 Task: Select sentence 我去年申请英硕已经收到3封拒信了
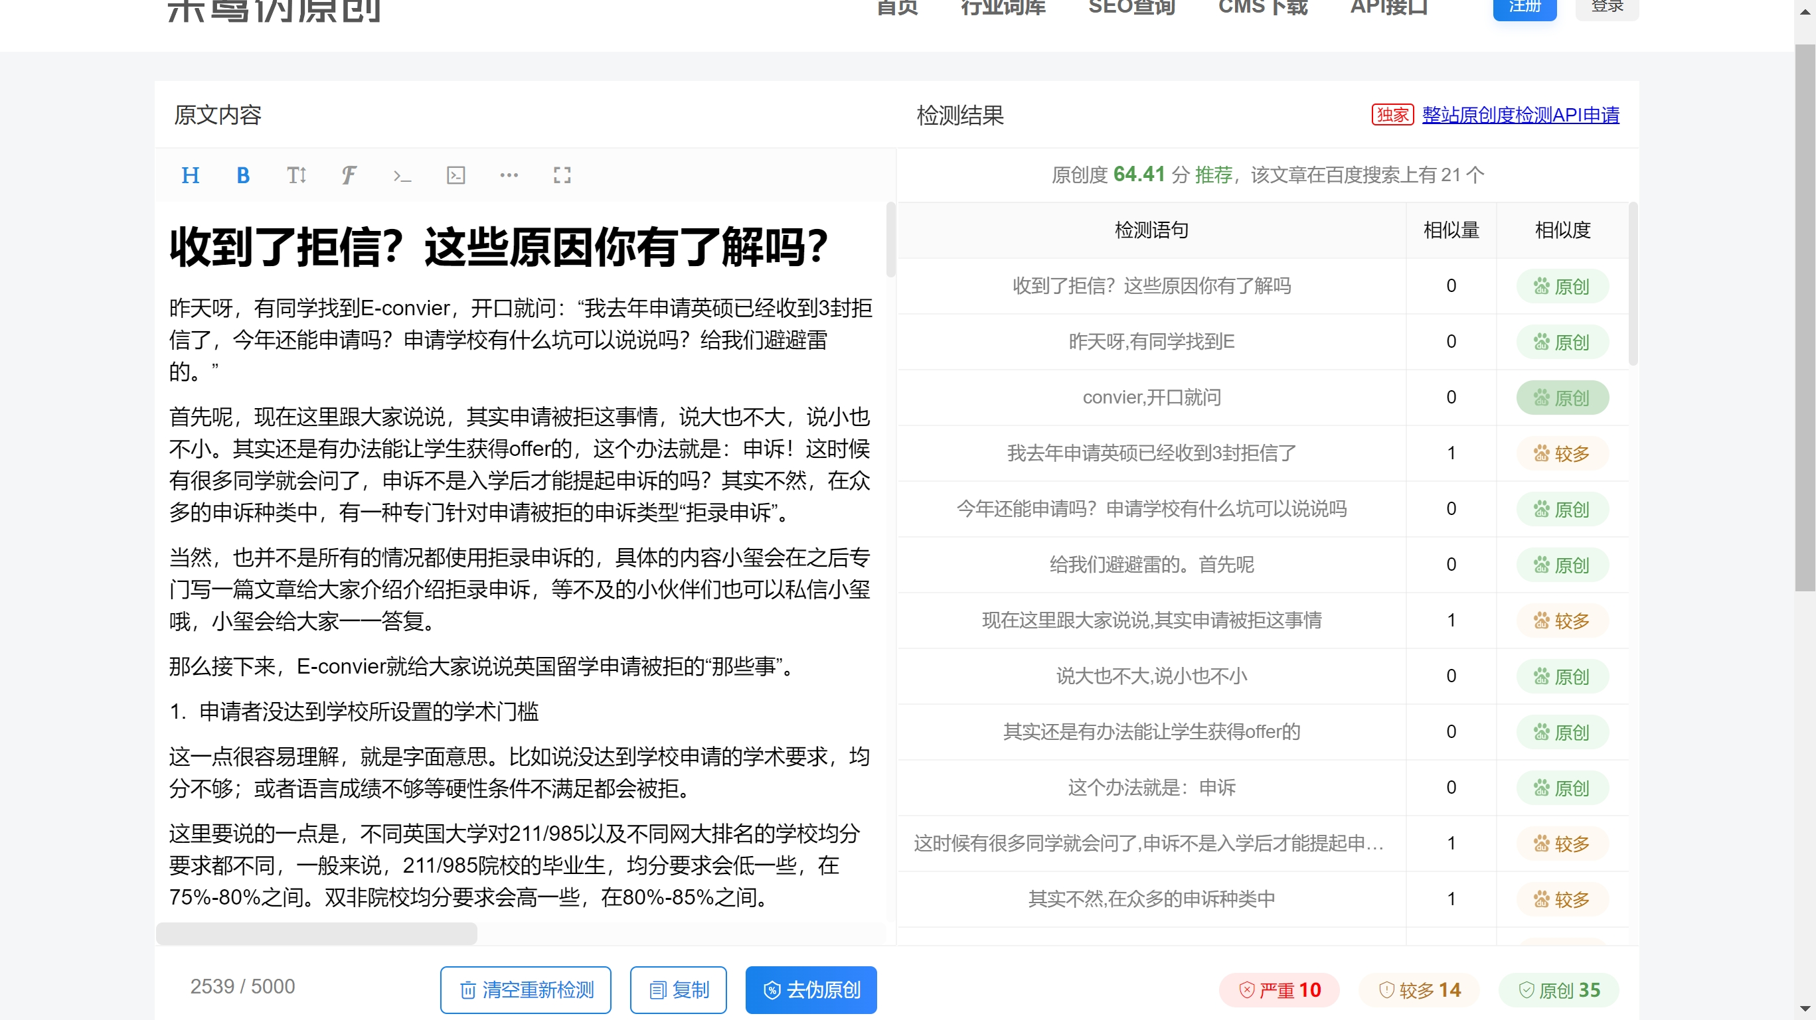(x=1151, y=453)
